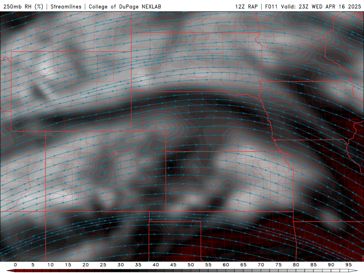Click the "45" label on the color scale
The height and width of the screenshot is (273, 364).
coord(173,265)
